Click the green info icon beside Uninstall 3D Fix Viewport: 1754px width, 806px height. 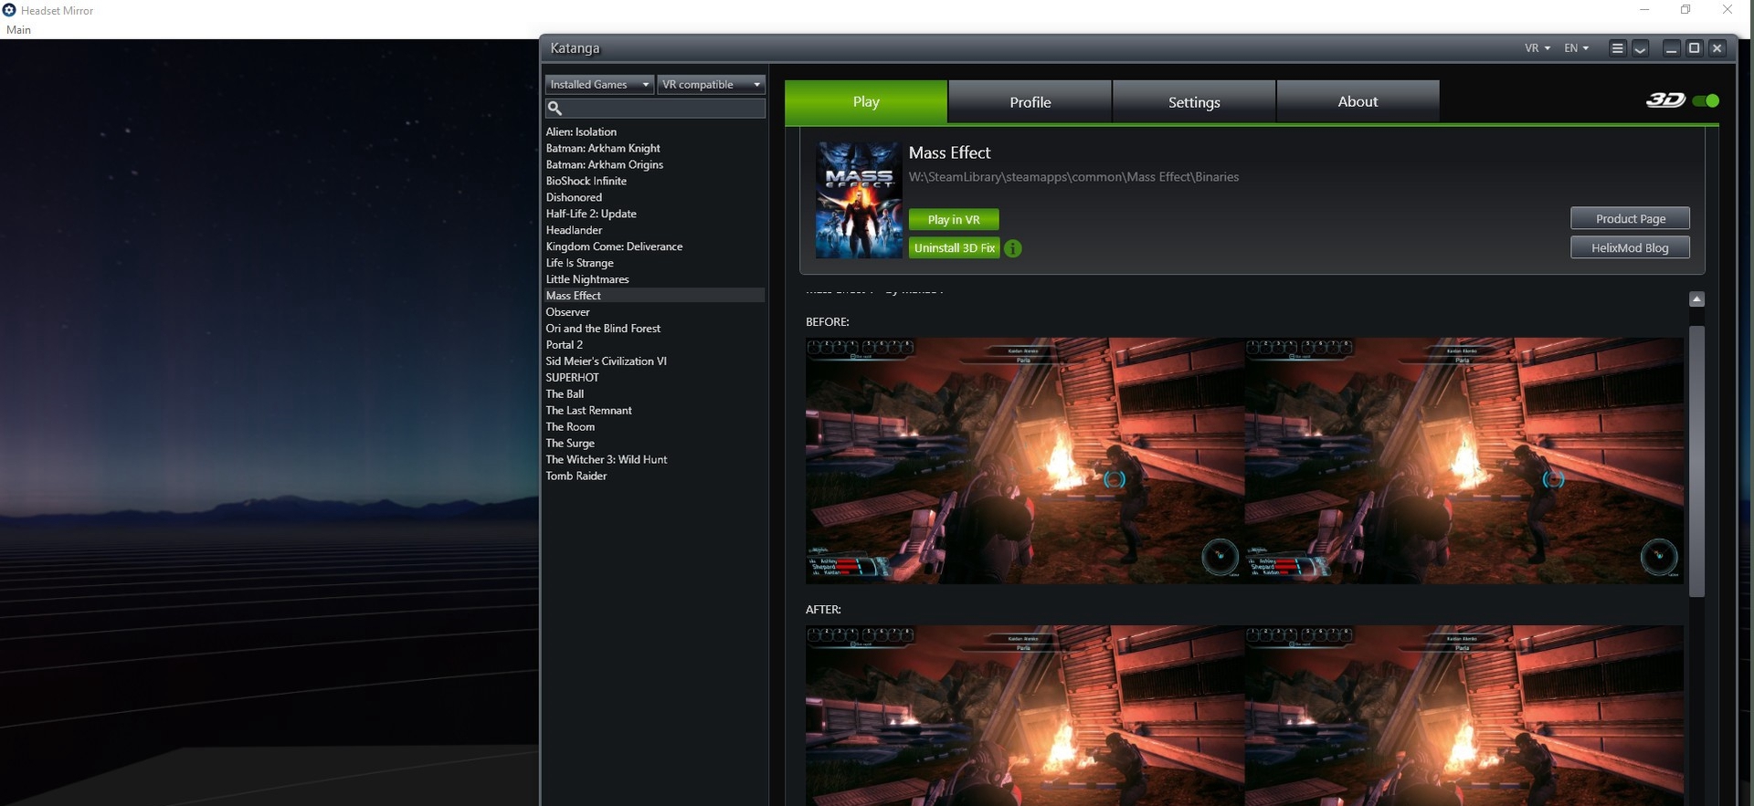pos(1013,248)
